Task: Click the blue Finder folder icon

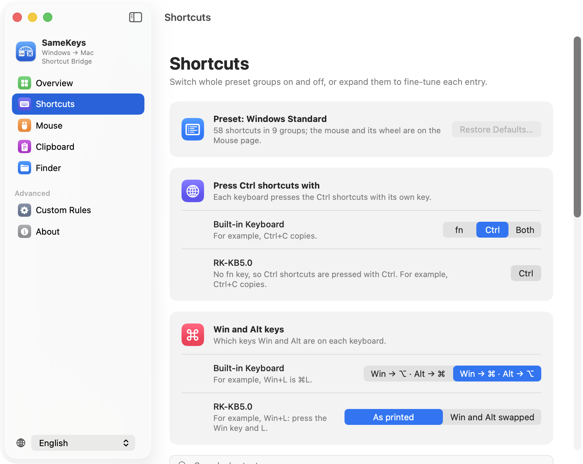Action: (x=25, y=168)
